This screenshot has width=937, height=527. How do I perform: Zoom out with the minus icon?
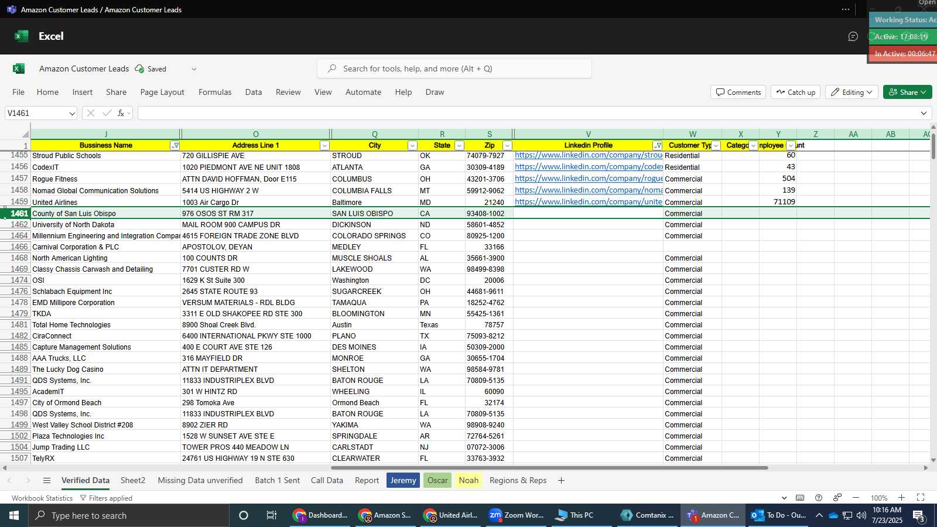point(856,498)
